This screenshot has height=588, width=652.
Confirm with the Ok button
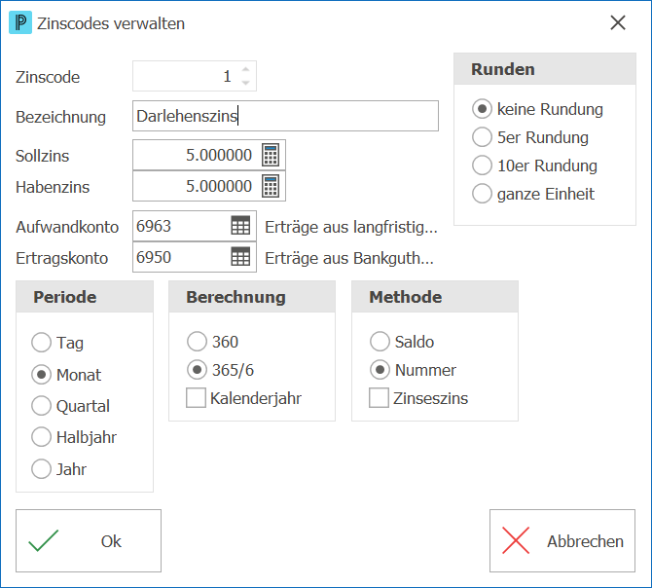tap(89, 540)
